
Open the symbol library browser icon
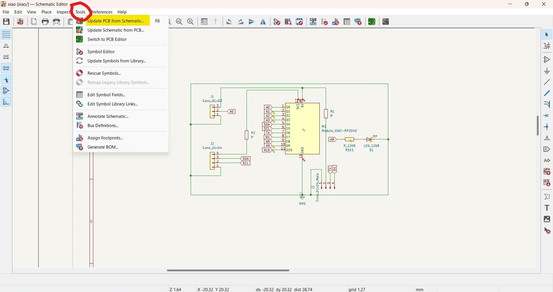pyautogui.click(x=288, y=22)
